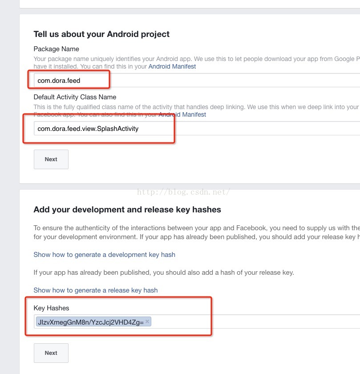
Task: Open Android Manifest link under Package Name
Action: (172, 66)
